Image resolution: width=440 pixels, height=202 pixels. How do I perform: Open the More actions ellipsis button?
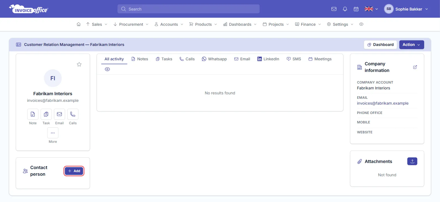pyautogui.click(x=53, y=133)
